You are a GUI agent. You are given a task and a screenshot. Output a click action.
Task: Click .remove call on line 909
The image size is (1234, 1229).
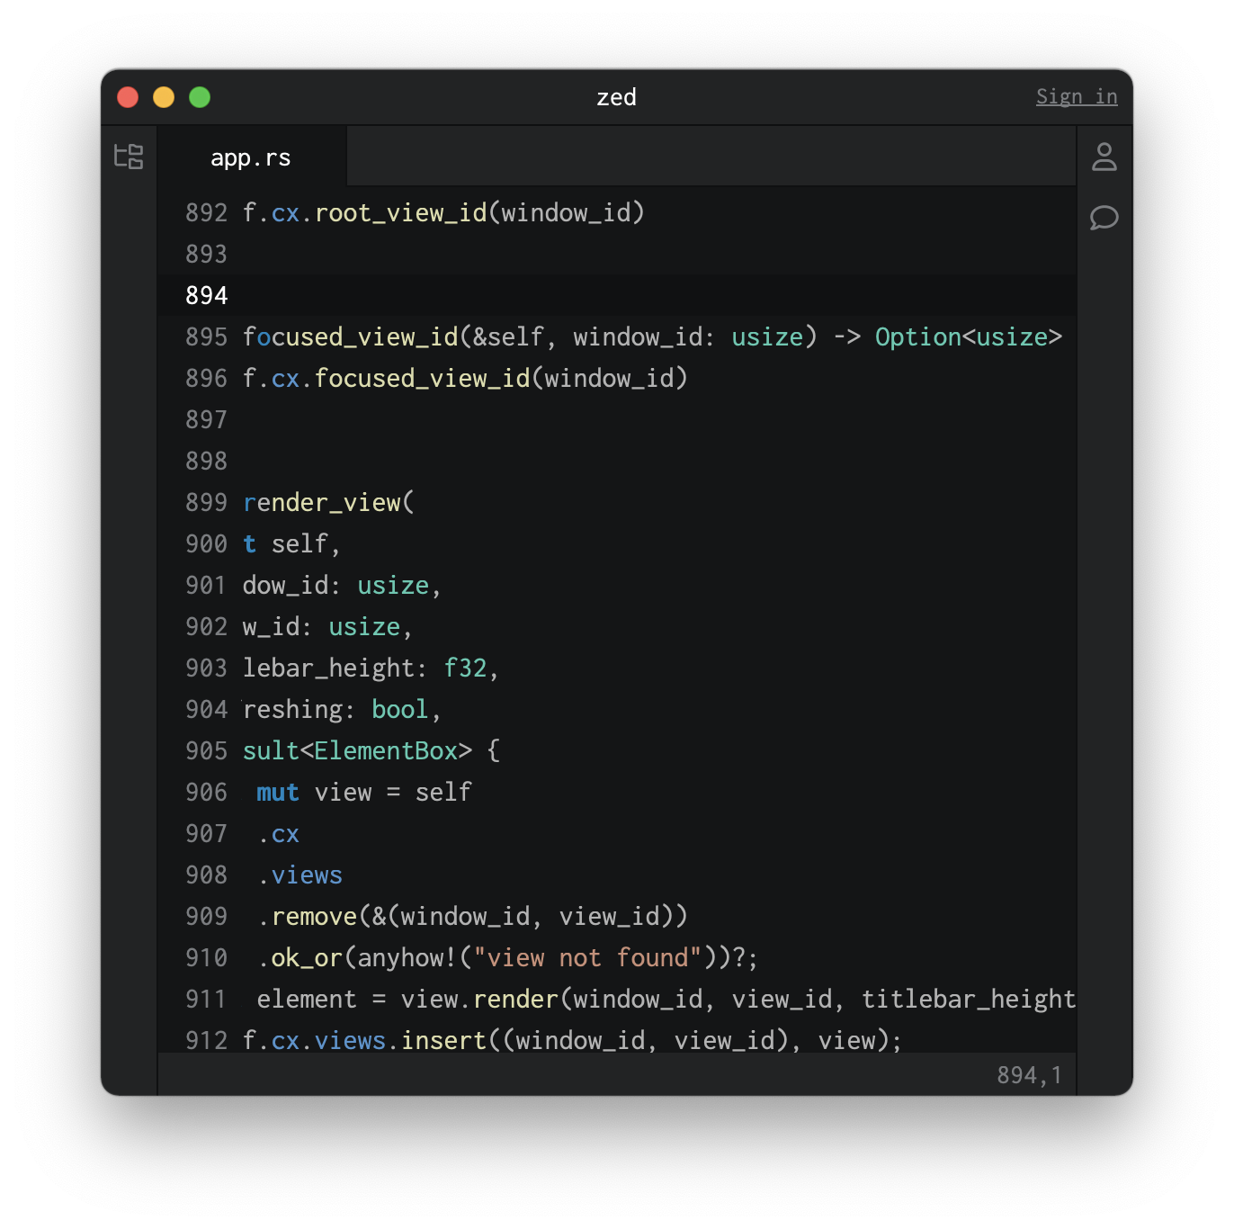[308, 917]
